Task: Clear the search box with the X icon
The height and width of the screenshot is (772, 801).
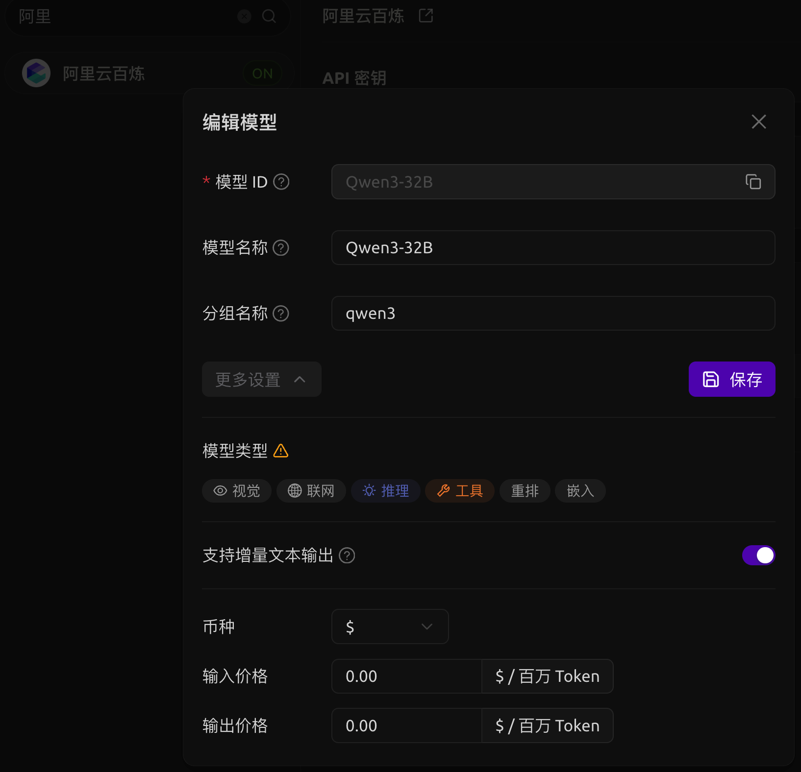Action: coord(244,17)
